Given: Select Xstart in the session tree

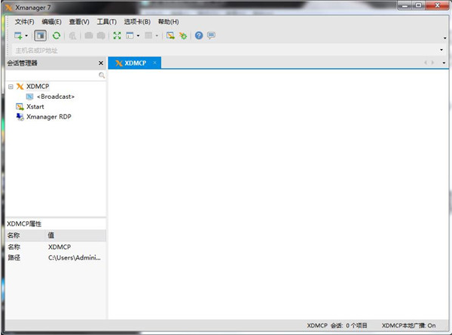Looking at the screenshot, I should click(x=35, y=106).
